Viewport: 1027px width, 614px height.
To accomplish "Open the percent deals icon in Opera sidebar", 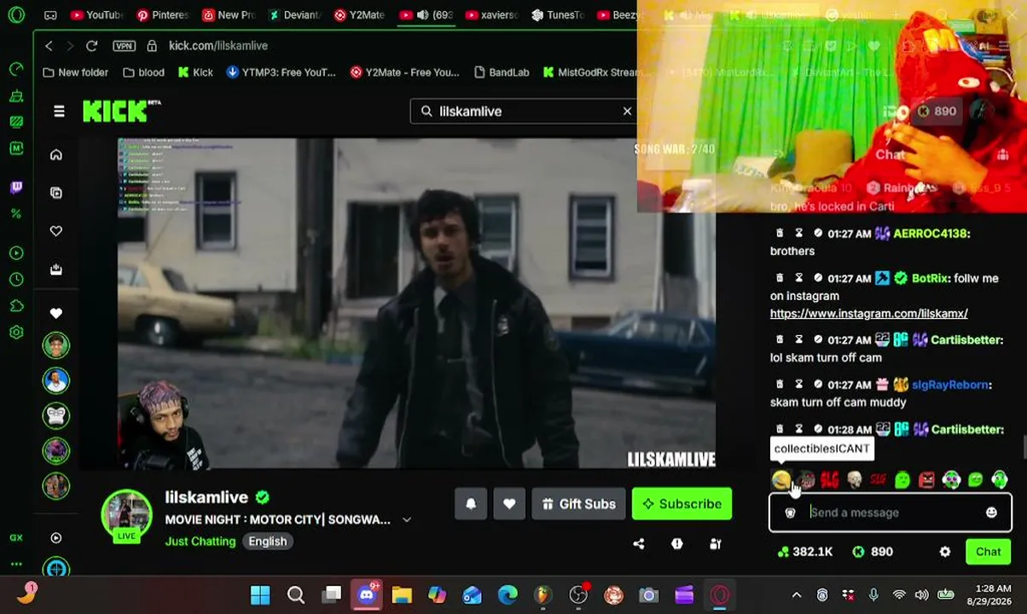I will click(16, 214).
